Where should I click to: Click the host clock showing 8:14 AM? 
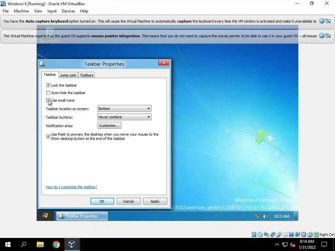[307, 244]
